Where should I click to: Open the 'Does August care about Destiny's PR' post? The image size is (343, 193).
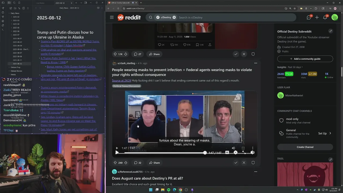[x=147, y=178]
